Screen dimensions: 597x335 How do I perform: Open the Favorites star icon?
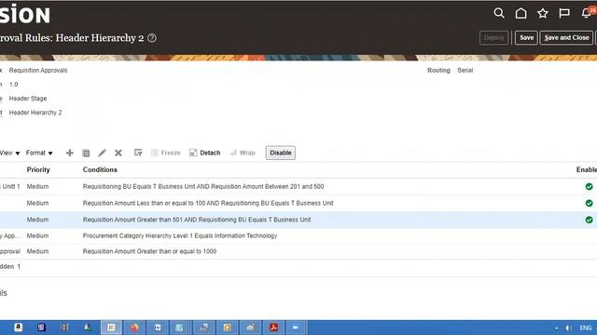pos(543,13)
